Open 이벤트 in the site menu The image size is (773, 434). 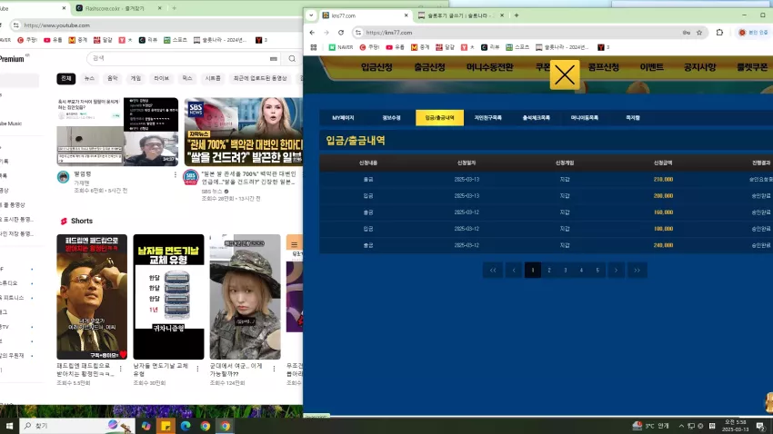[652, 67]
